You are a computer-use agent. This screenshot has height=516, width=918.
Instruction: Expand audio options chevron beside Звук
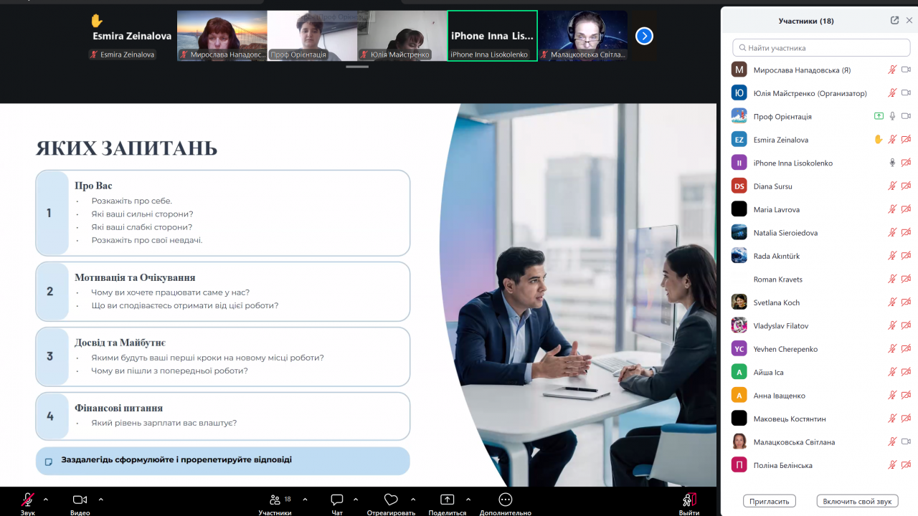46,499
